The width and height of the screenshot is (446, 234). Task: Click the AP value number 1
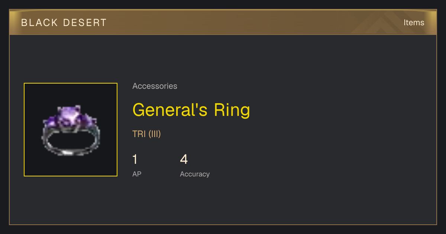click(x=135, y=159)
